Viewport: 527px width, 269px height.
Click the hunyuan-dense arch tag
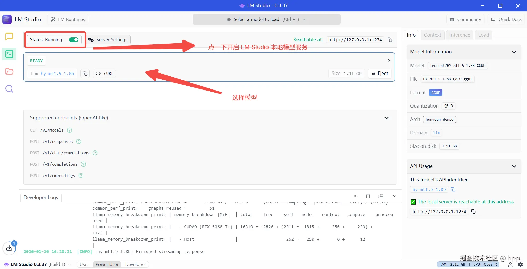click(x=439, y=119)
